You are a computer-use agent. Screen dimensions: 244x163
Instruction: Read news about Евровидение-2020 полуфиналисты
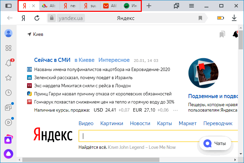[x=102, y=70]
